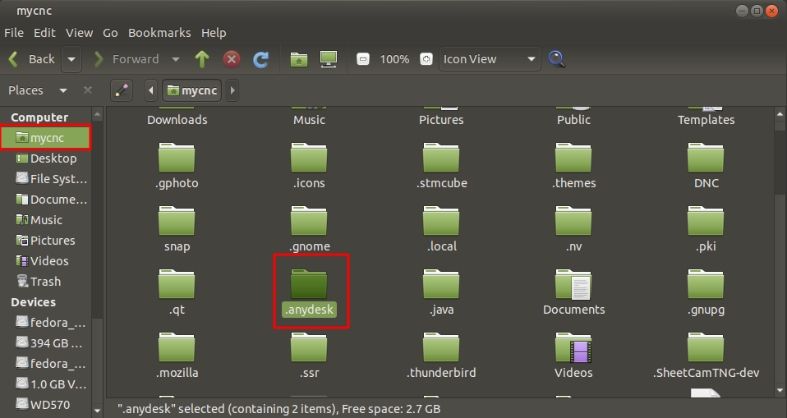Open the .thunderbird folder icon
Viewport: 787px width, 418px height.
[x=441, y=351]
